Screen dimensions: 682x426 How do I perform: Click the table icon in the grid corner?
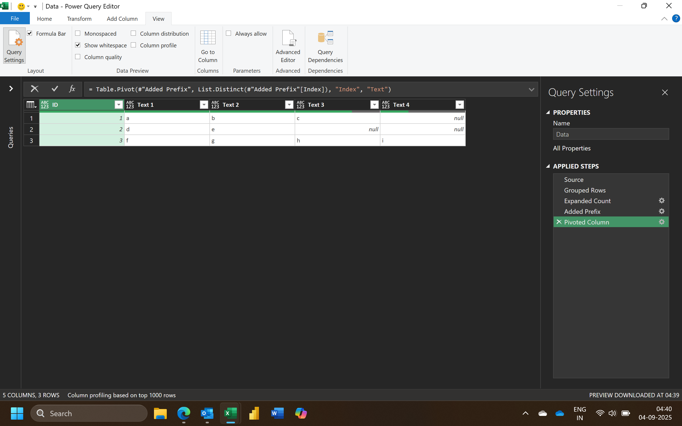click(x=31, y=105)
